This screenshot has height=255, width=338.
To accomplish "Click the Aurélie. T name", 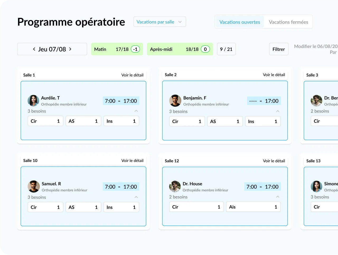I will point(50,98).
